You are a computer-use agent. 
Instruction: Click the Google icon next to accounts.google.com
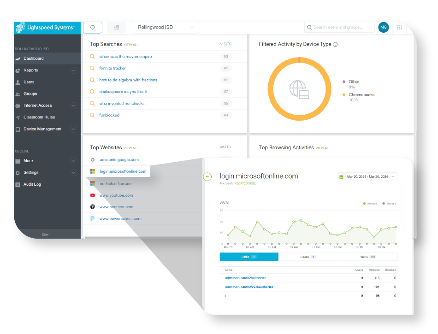pos(93,159)
